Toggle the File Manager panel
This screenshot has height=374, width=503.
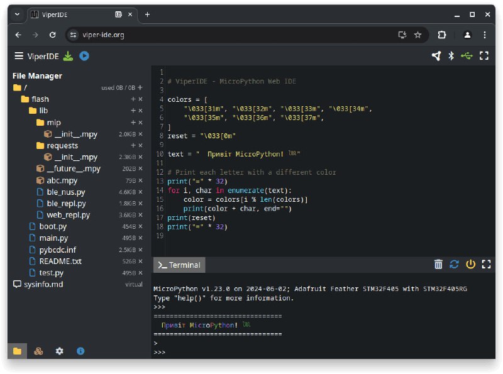(x=18, y=351)
